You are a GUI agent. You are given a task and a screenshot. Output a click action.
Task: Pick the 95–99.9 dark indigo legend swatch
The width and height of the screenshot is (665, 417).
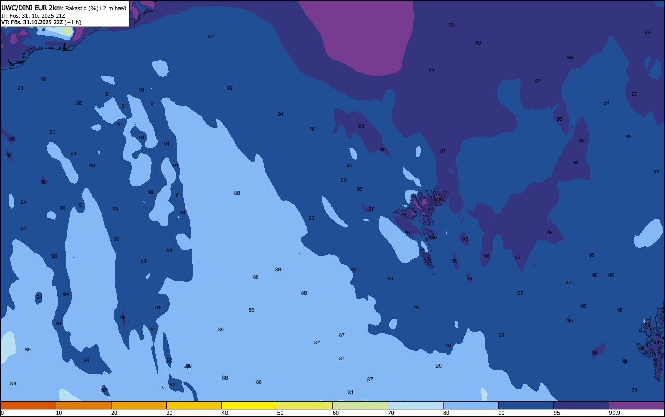point(581,405)
